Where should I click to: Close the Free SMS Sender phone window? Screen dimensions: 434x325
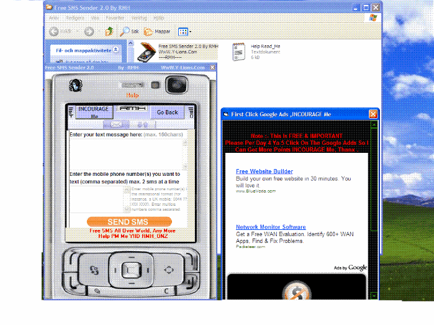[212, 67]
